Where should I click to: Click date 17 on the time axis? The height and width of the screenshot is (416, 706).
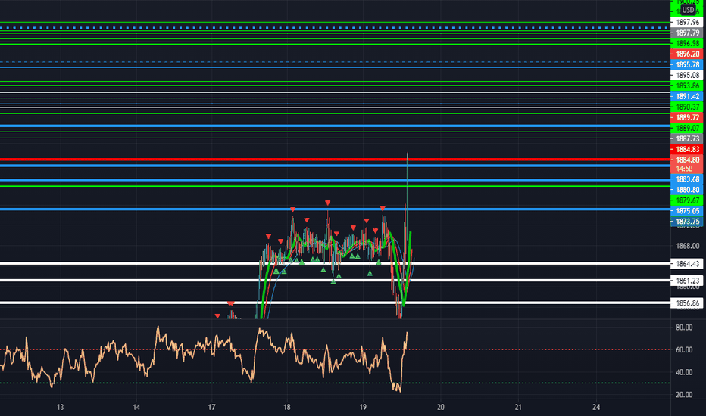coord(211,408)
